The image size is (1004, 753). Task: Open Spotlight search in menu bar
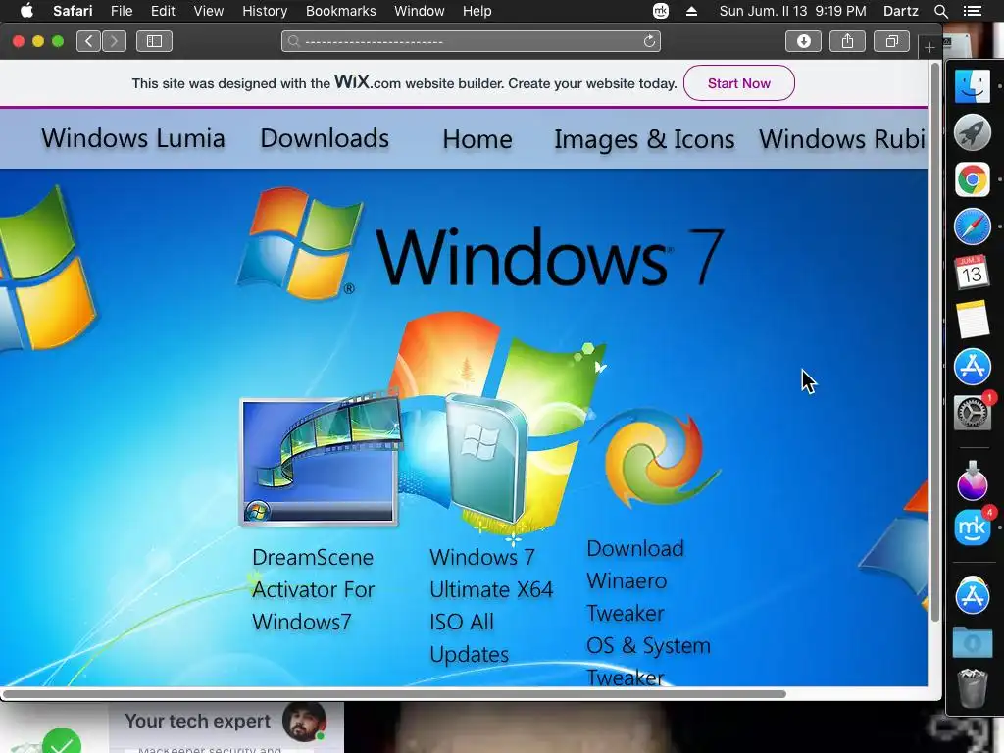point(940,11)
